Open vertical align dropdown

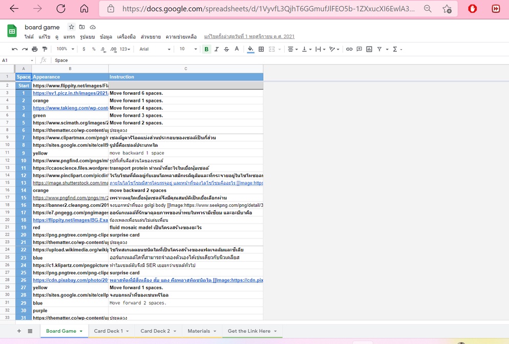[306, 49]
